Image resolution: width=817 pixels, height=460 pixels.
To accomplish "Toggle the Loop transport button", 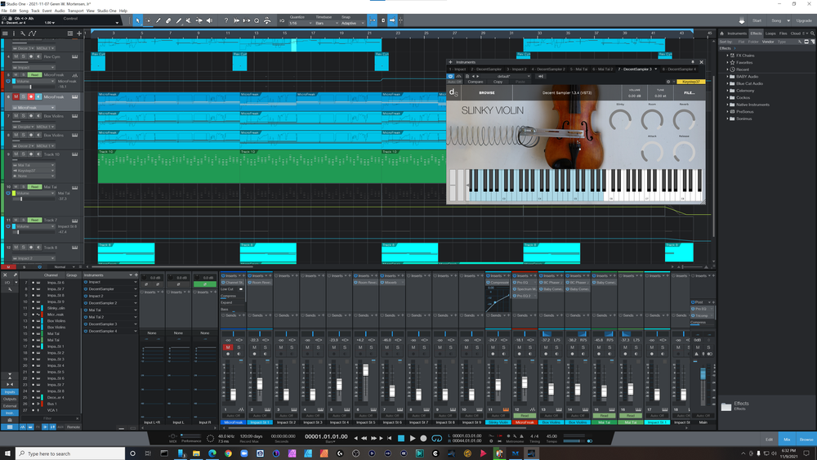I will [x=436, y=438].
